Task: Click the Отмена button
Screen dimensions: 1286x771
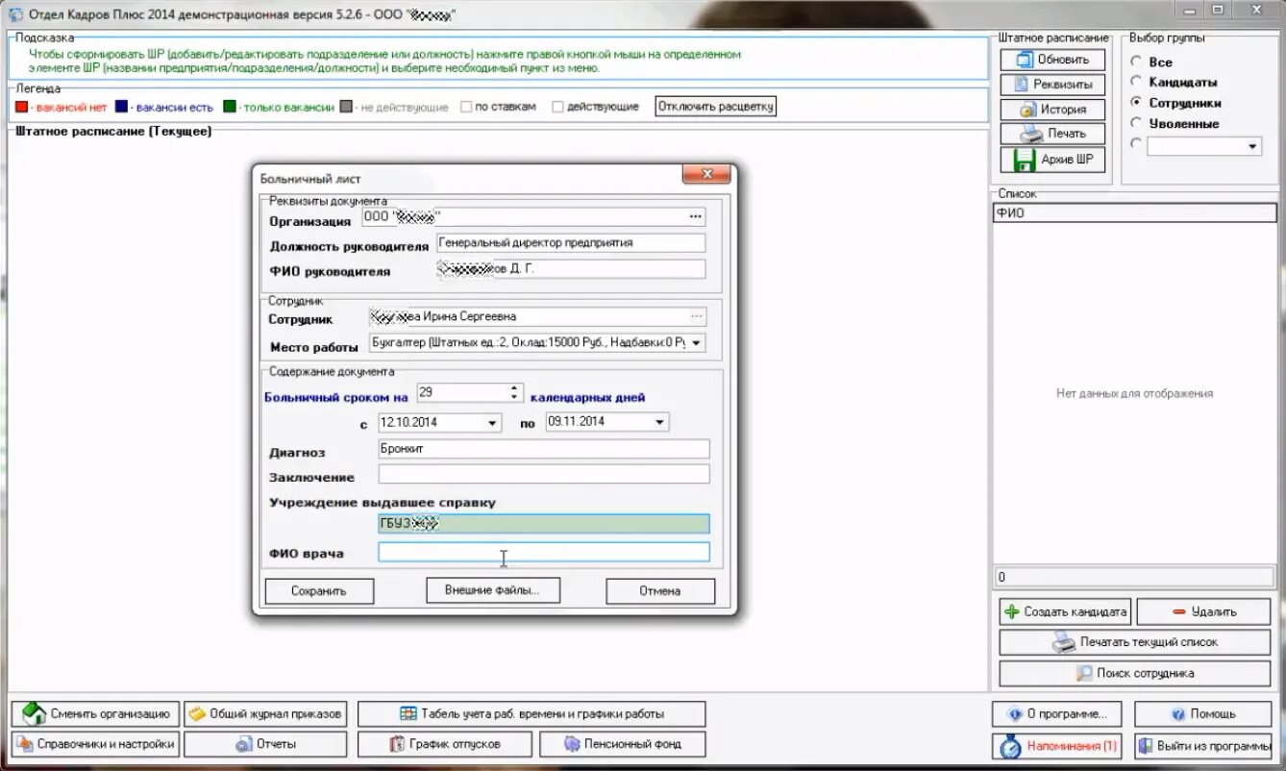Action: 660,591
